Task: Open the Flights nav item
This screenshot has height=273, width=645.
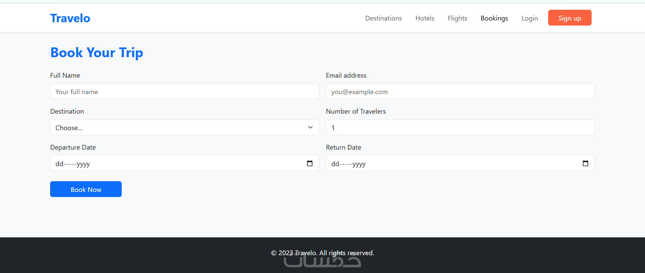Action: tap(457, 18)
